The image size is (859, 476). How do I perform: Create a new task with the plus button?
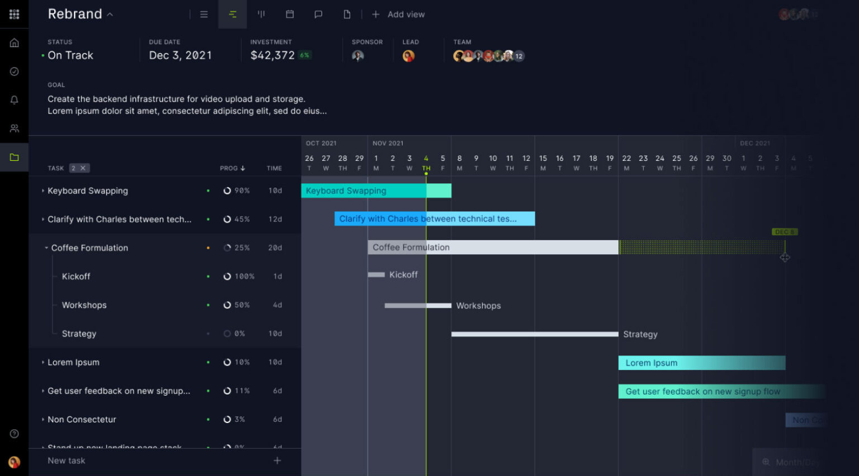click(x=277, y=460)
